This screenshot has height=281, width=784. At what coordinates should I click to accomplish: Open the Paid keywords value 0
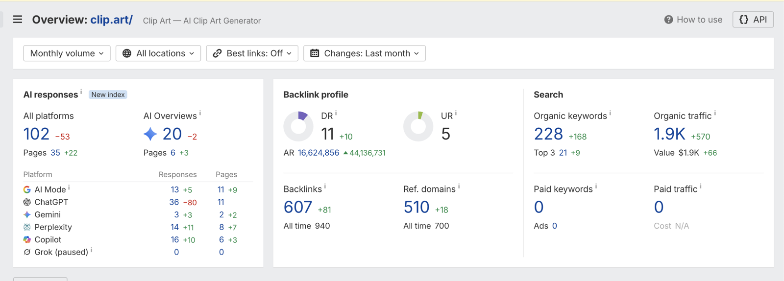click(x=539, y=207)
